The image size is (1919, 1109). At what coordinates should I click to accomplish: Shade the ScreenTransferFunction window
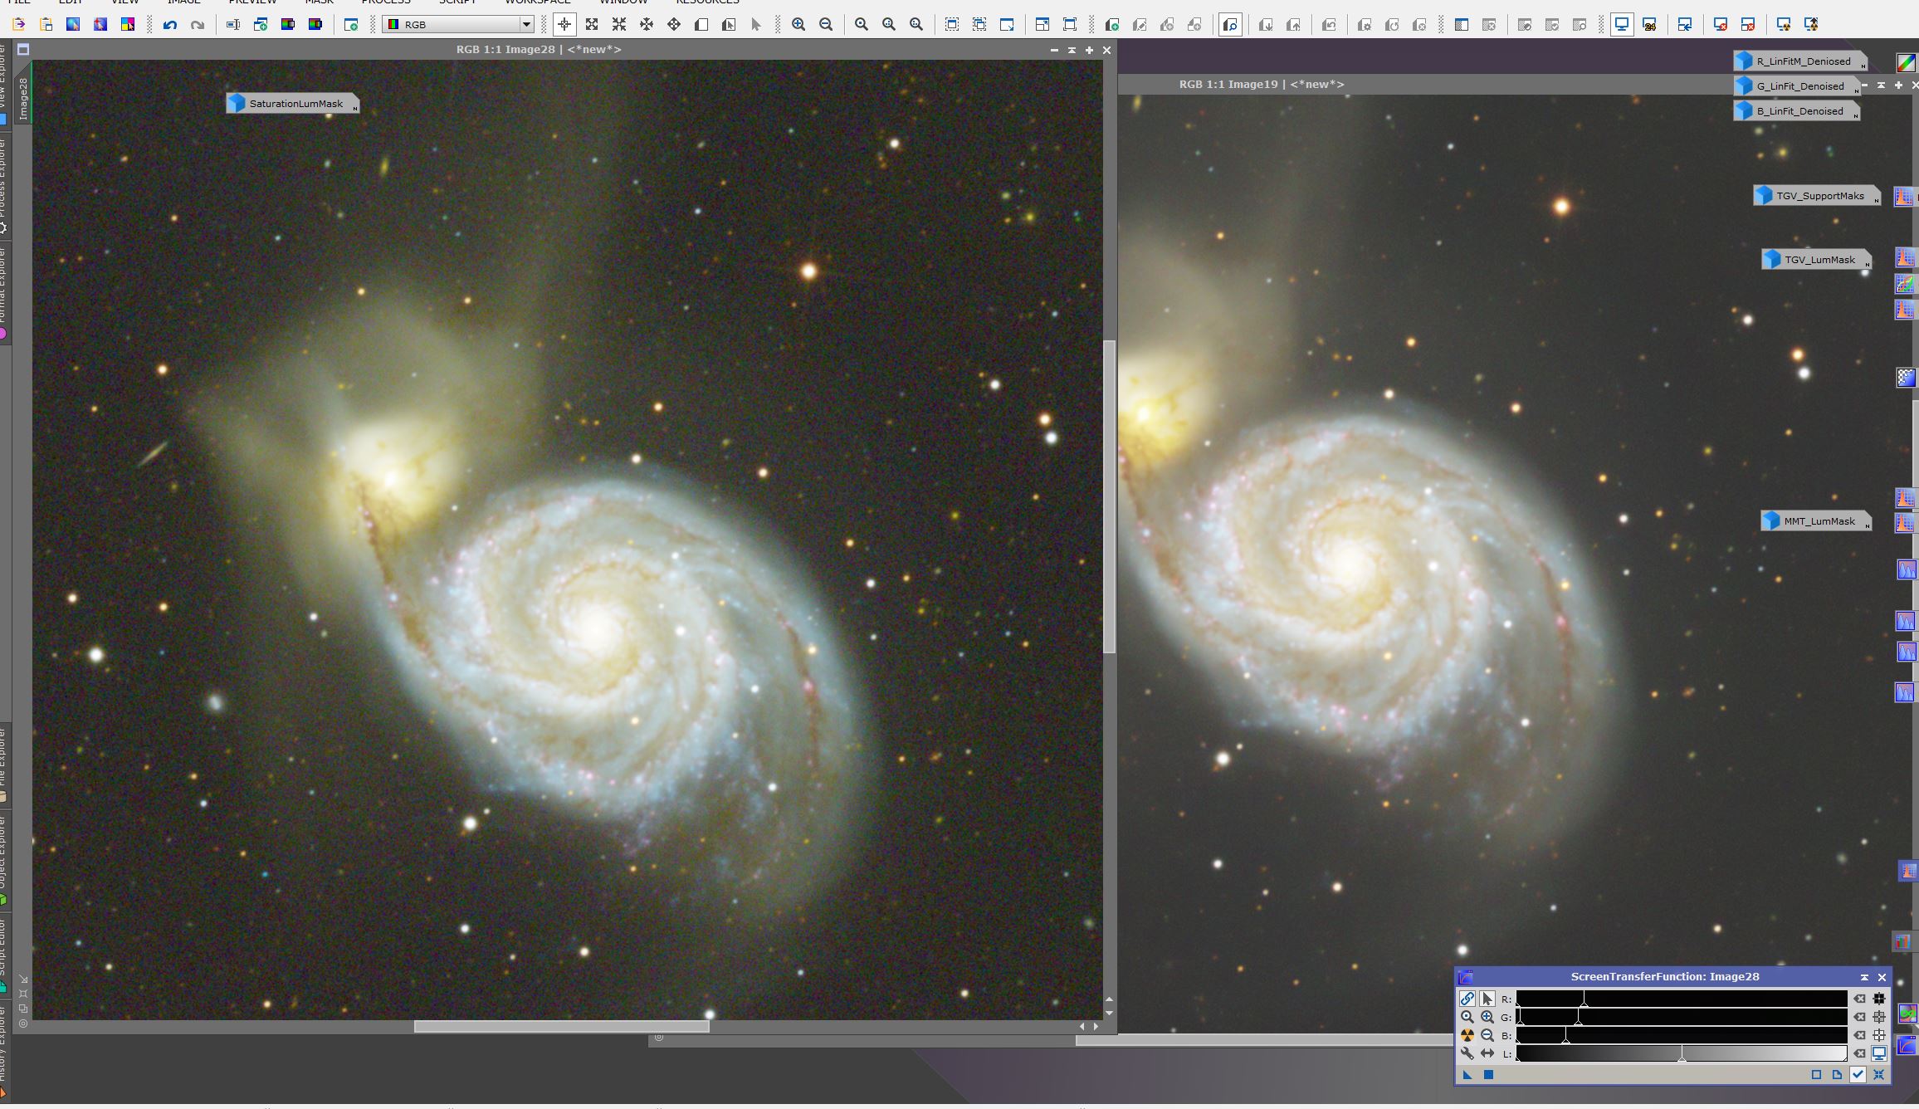[x=1864, y=977]
